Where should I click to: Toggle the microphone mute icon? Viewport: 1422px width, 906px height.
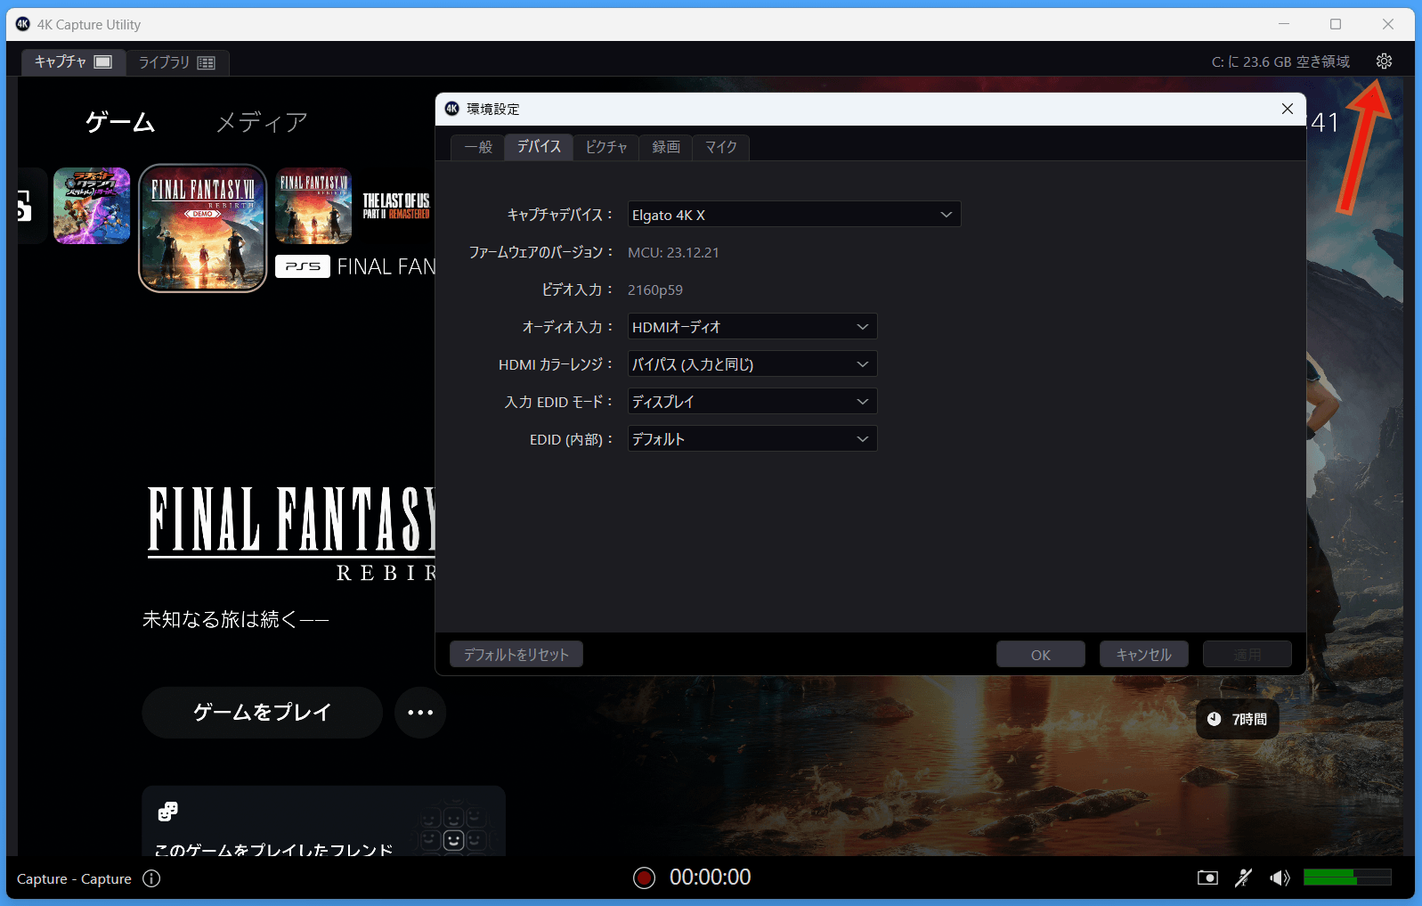(1243, 878)
